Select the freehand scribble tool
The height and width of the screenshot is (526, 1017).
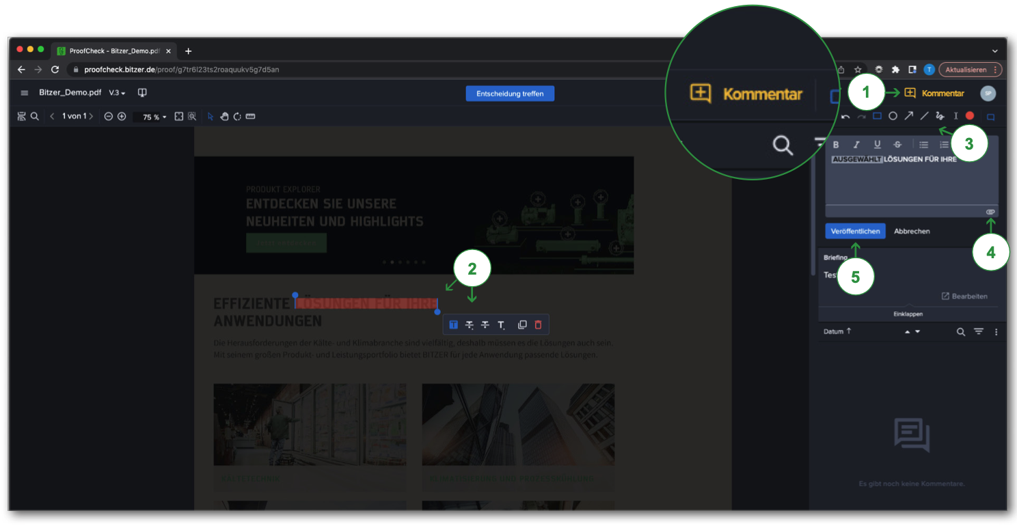click(x=940, y=116)
